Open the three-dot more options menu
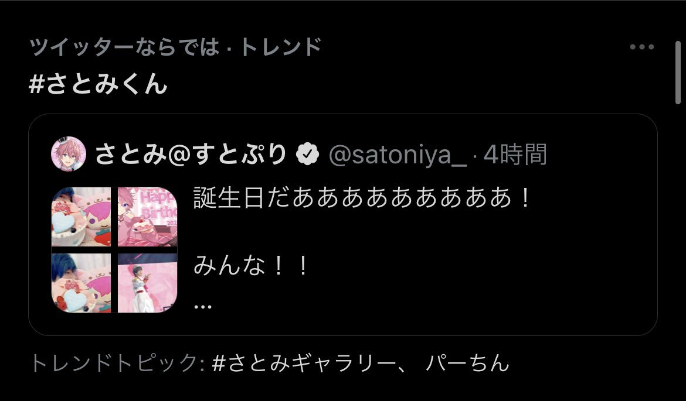 click(642, 47)
